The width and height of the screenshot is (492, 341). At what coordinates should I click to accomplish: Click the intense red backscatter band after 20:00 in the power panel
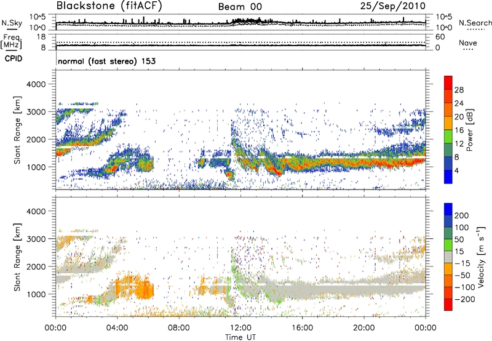click(x=395, y=163)
